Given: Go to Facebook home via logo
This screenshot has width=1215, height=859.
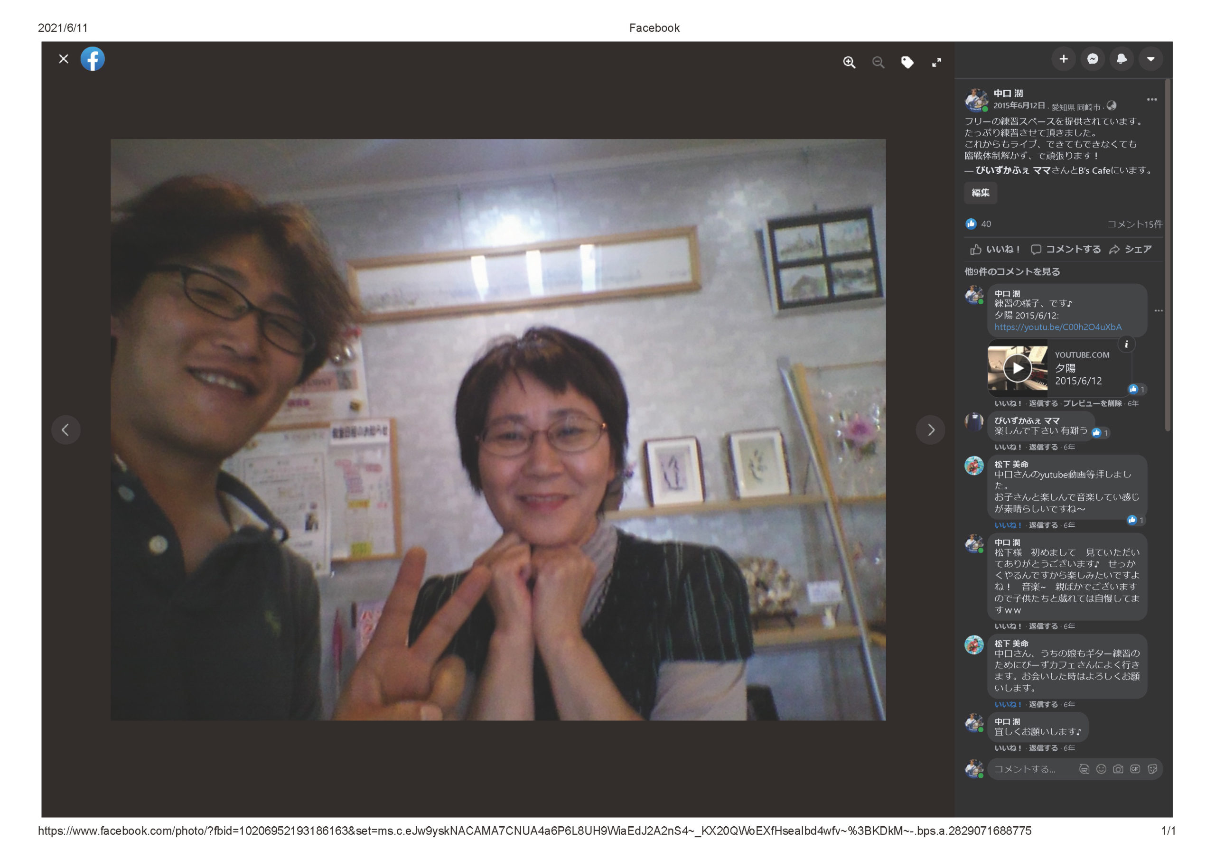Looking at the screenshot, I should point(93,59).
